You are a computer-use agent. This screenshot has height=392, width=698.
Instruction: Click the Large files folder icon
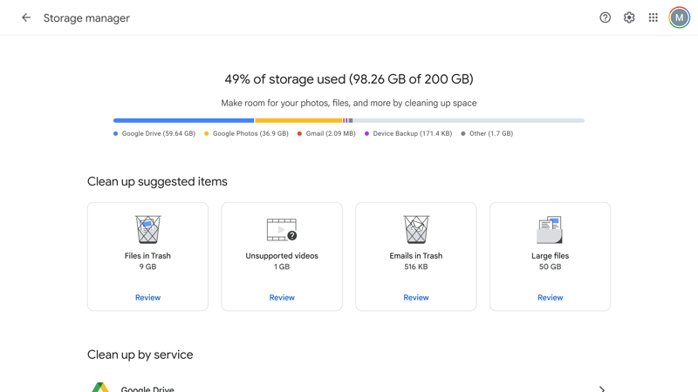point(550,230)
